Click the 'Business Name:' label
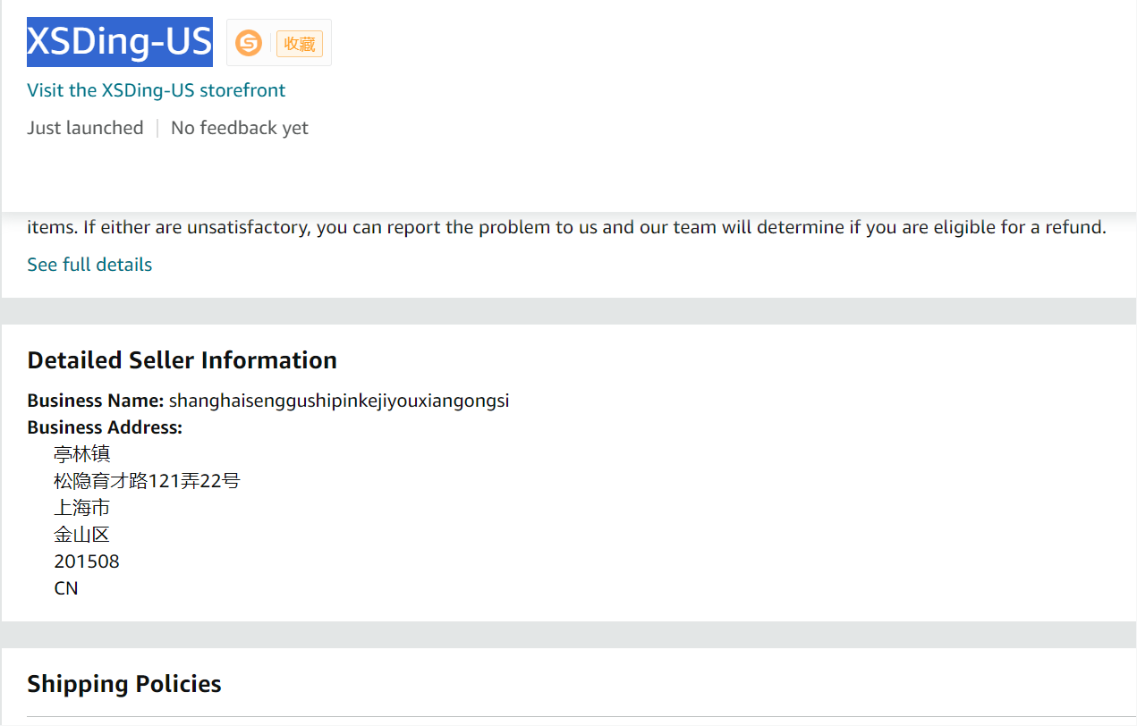 [96, 401]
